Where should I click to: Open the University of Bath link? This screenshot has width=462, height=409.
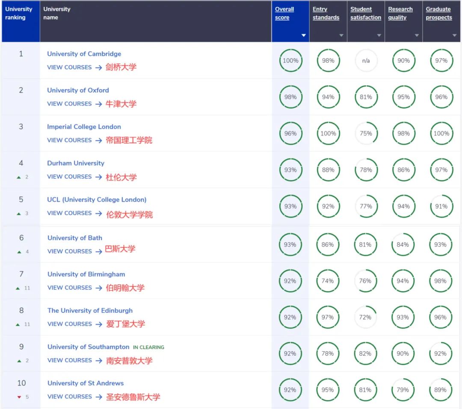pyautogui.click(x=75, y=238)
